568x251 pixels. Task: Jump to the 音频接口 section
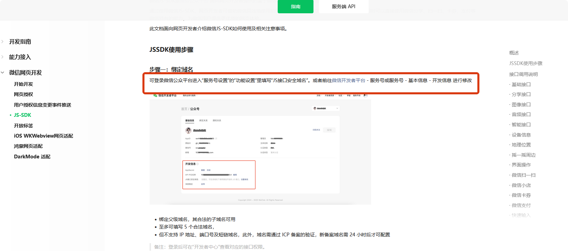click(521, 114)
